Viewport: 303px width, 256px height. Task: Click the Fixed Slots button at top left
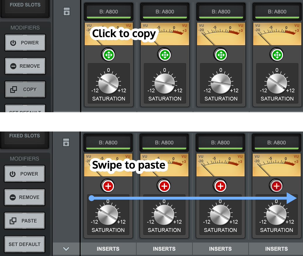point(25,5)
